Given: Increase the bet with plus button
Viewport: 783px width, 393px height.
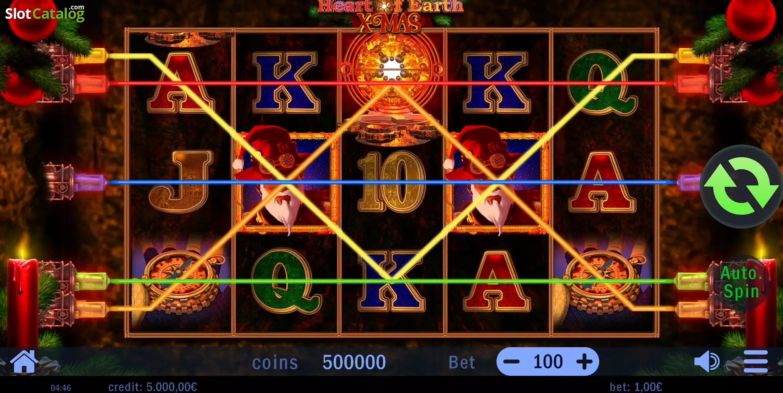Looking at the screenshot, I should click(x=584, y=362).
